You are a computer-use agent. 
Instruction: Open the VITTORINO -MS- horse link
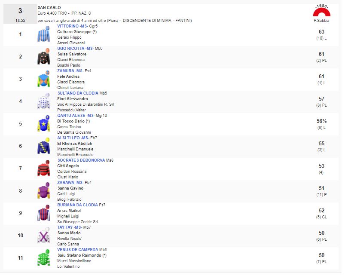click(72, 26)
